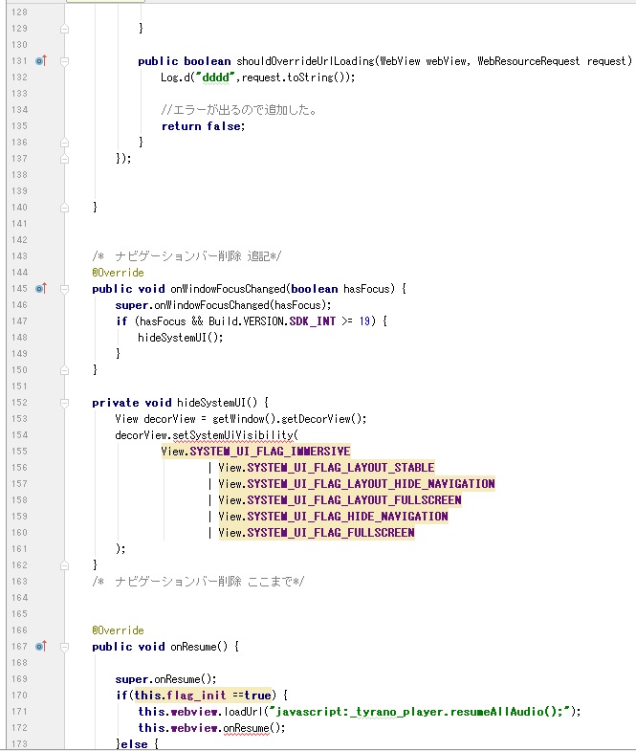The image size is (636, 751).
Task: Click override gutter icon on line 131
Action: pyautogui.click(x=41, y=61)
